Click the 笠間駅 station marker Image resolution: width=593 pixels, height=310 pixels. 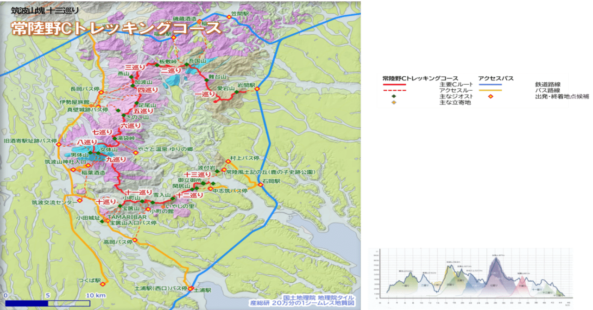pyautogui.click(x=229, y=17)
